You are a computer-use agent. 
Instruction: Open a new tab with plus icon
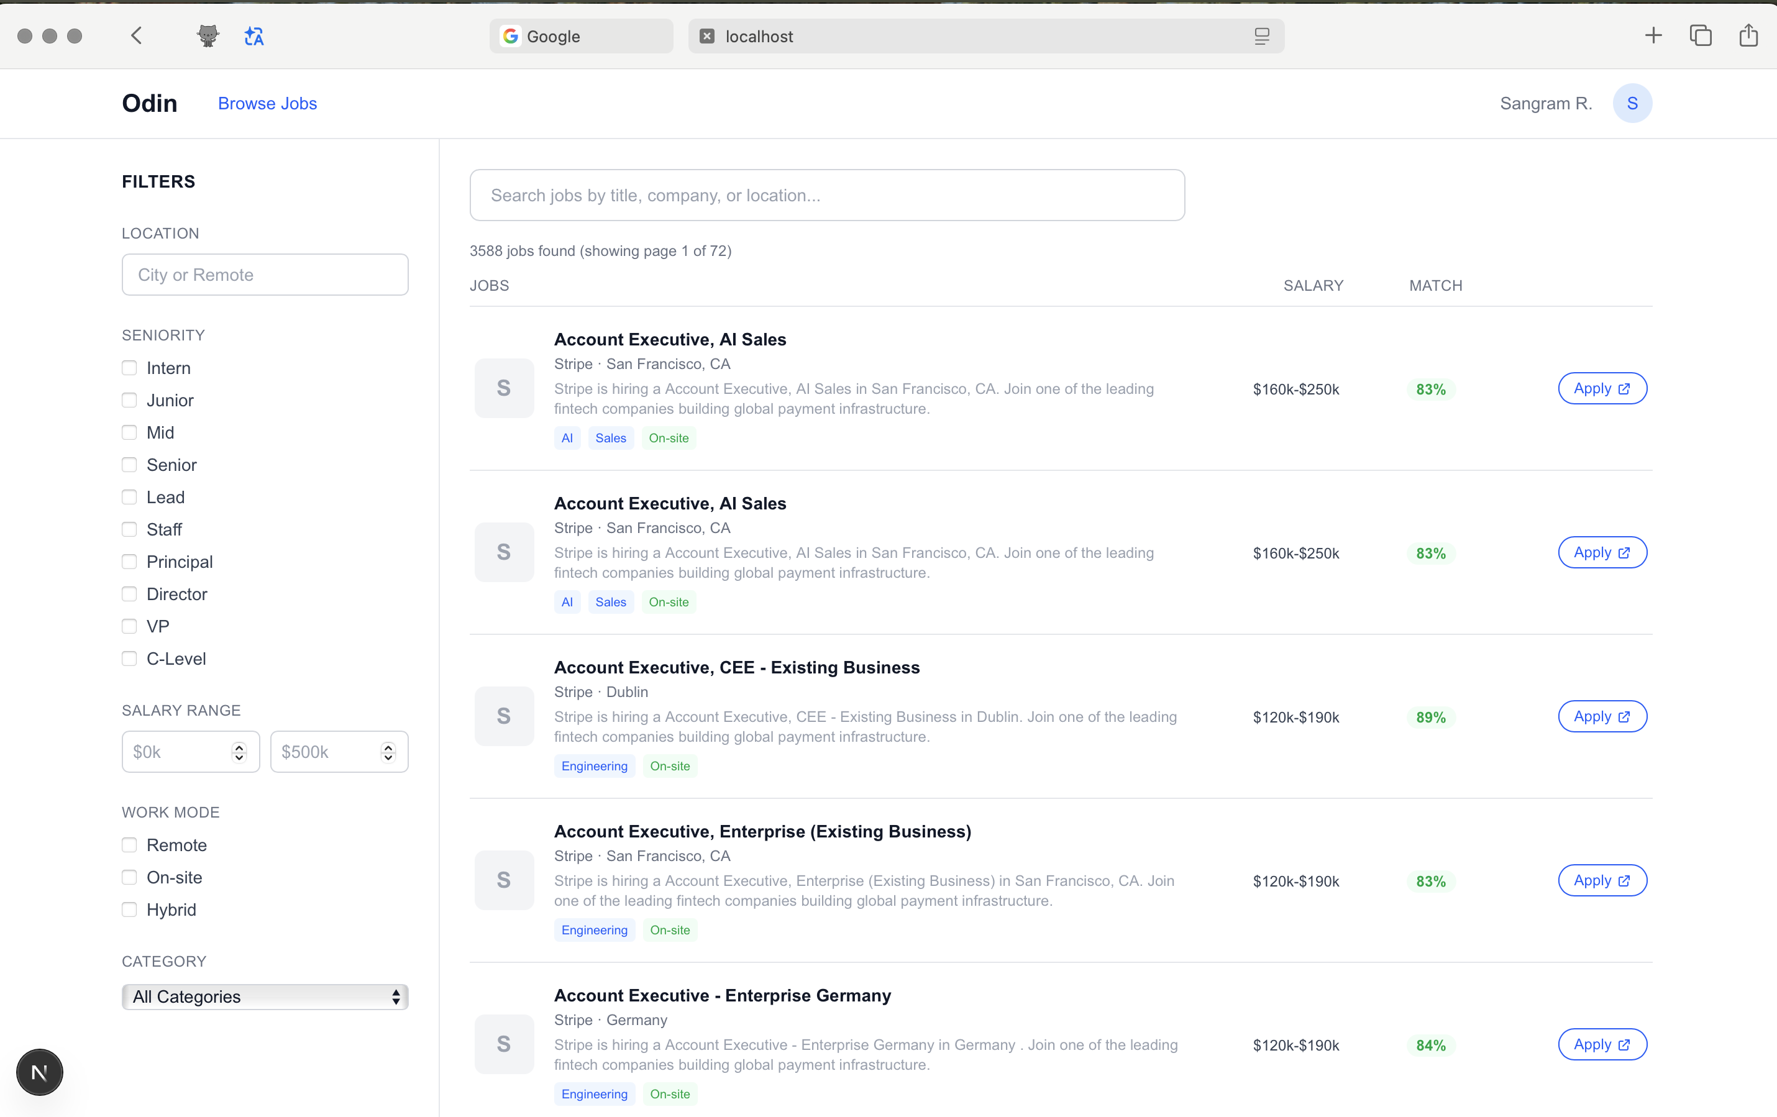pyautogui.click(x=1653, y=35)
